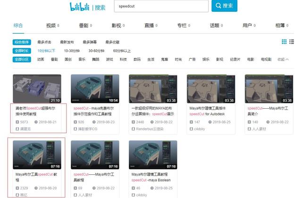
Task: Select 全部分区 category filter
Action: [x=22, y=60]
